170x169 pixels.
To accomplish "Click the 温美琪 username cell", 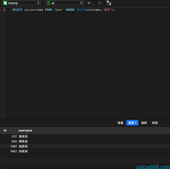I will [x=23, y=146].
